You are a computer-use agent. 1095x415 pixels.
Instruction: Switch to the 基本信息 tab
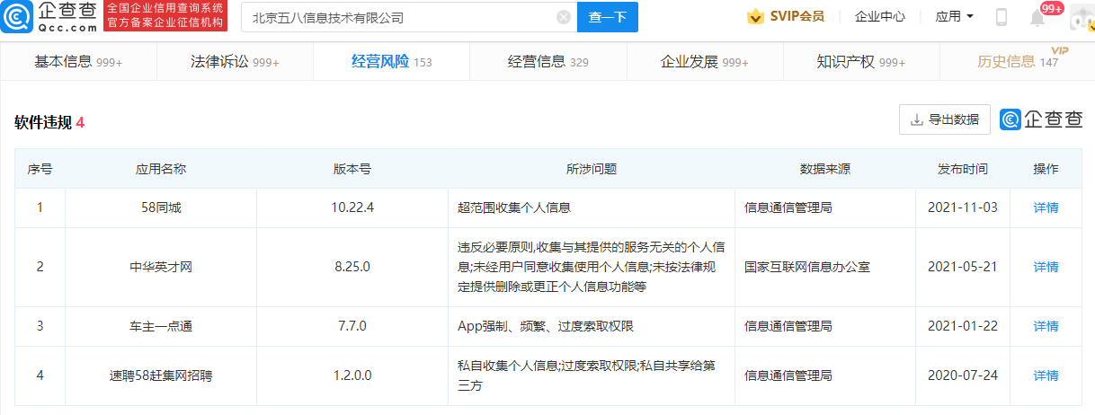pyautogui.click(x=78, y=62)
